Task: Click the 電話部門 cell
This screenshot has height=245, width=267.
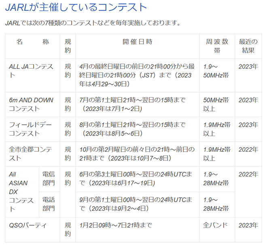Action: (x=49, y=204)
